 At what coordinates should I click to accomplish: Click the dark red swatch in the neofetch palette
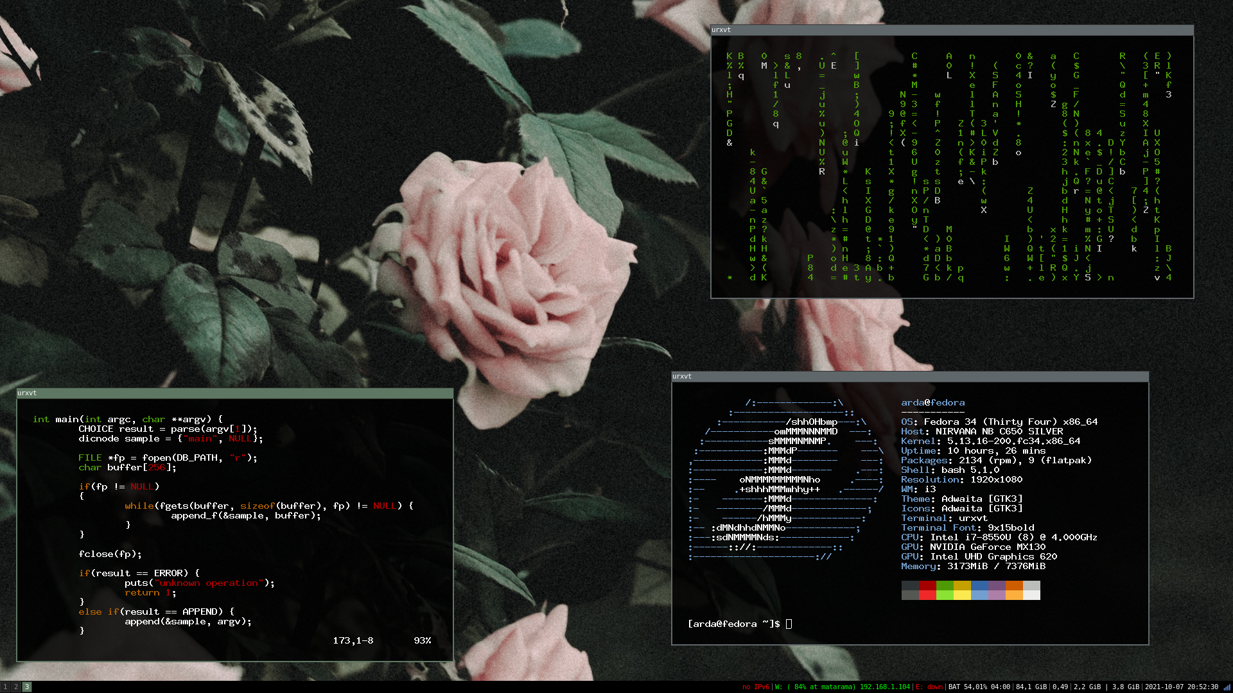pyautogui.click(x=927, y=585)
